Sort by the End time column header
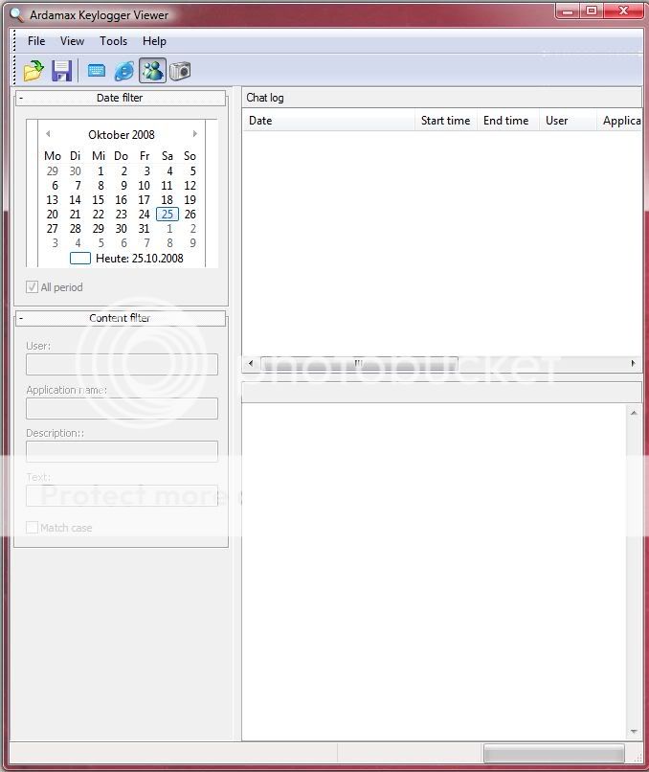649x772 pixels. coord(507,121)
